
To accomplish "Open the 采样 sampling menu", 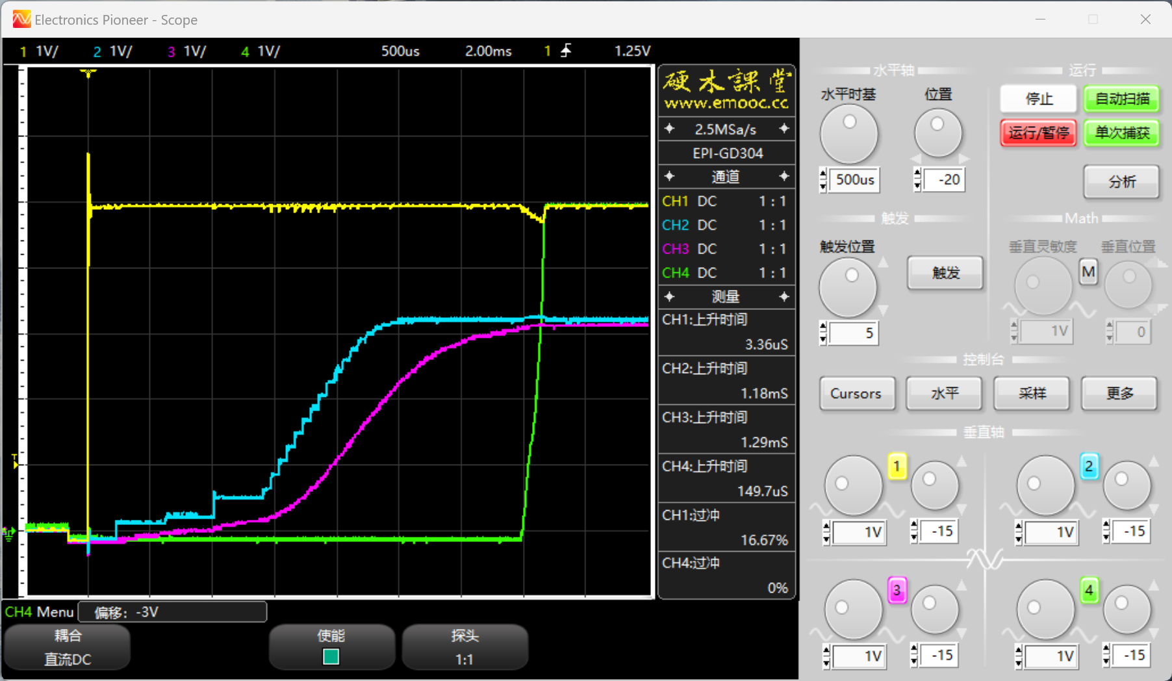I will tap(1032, 393).
